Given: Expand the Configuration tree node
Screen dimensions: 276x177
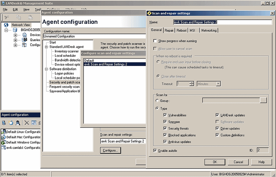Looking at the screenshot, I should pyautogui.click(x=15, y=45).
